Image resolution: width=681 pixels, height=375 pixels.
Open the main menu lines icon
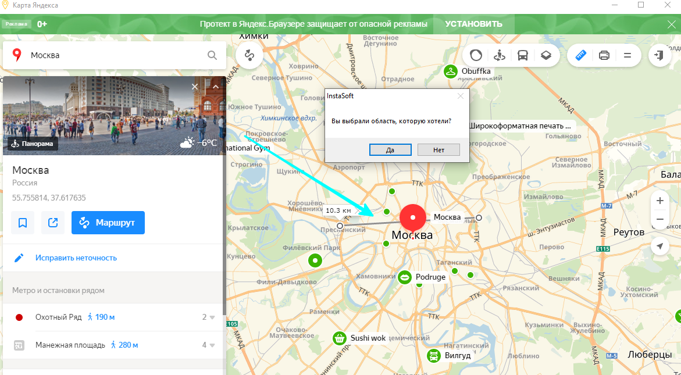(x=627, y=55)
